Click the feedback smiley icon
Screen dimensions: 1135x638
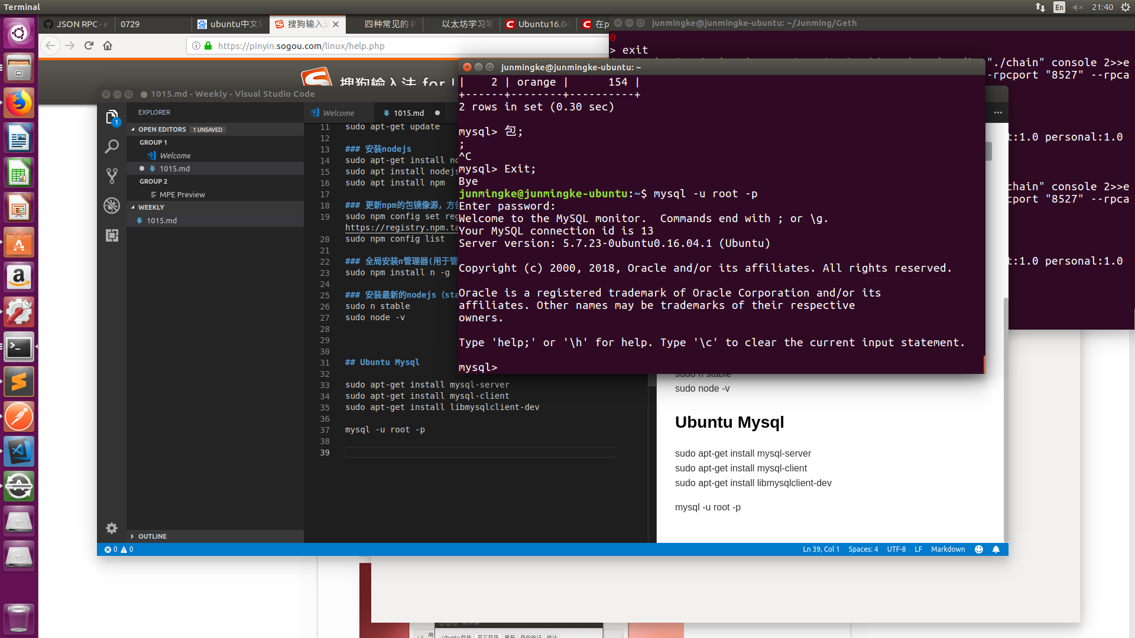[979, 549]
